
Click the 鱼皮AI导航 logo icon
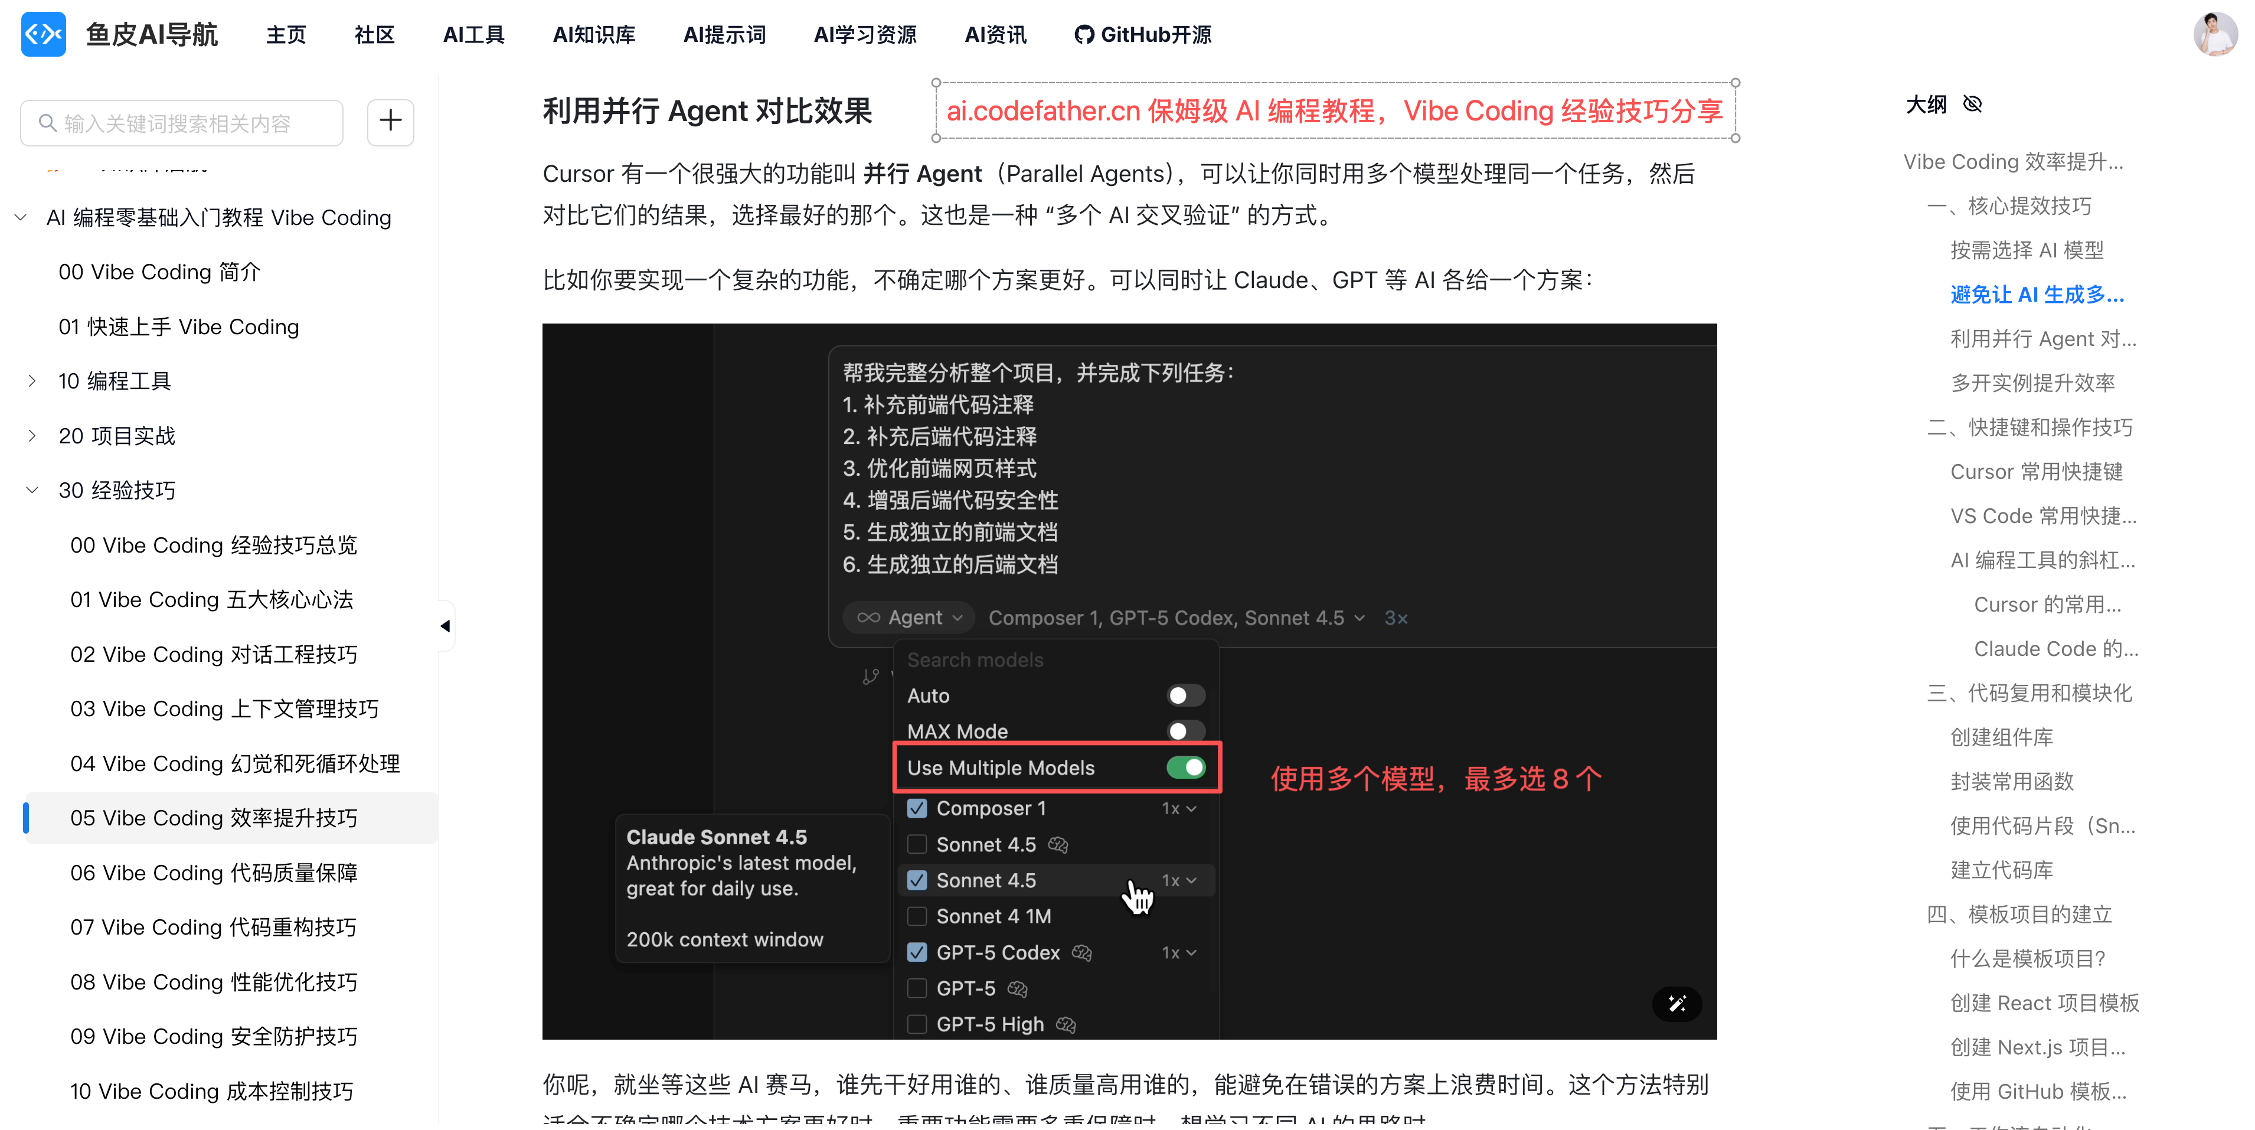(x=43, y=34)
